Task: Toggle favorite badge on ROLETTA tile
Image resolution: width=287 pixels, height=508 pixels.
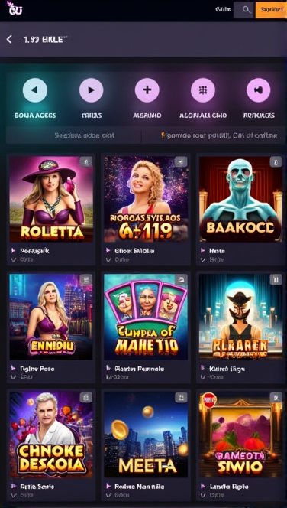Action: tap(86, 162)
